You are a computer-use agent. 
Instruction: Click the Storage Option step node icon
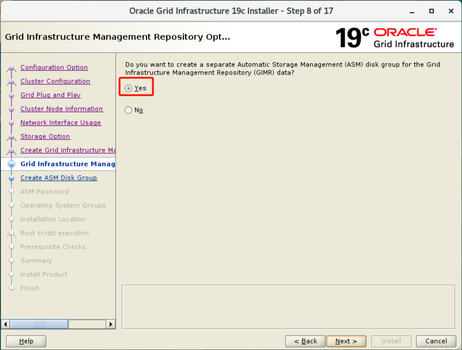click(x=12, y=137)
